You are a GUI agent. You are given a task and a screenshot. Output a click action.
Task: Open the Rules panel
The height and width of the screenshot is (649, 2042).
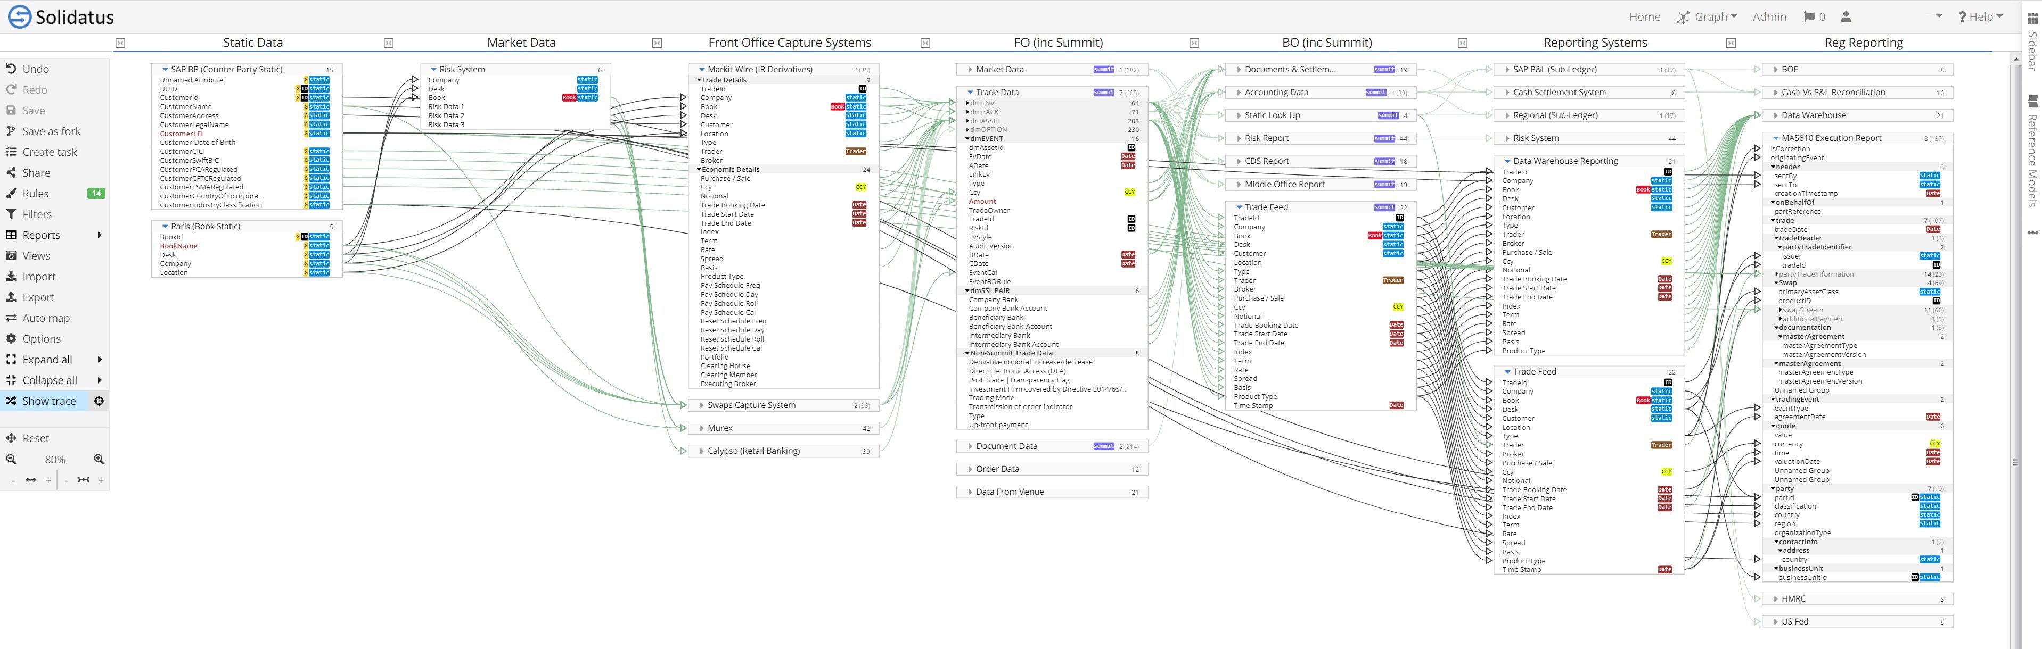tap(35, 193)
